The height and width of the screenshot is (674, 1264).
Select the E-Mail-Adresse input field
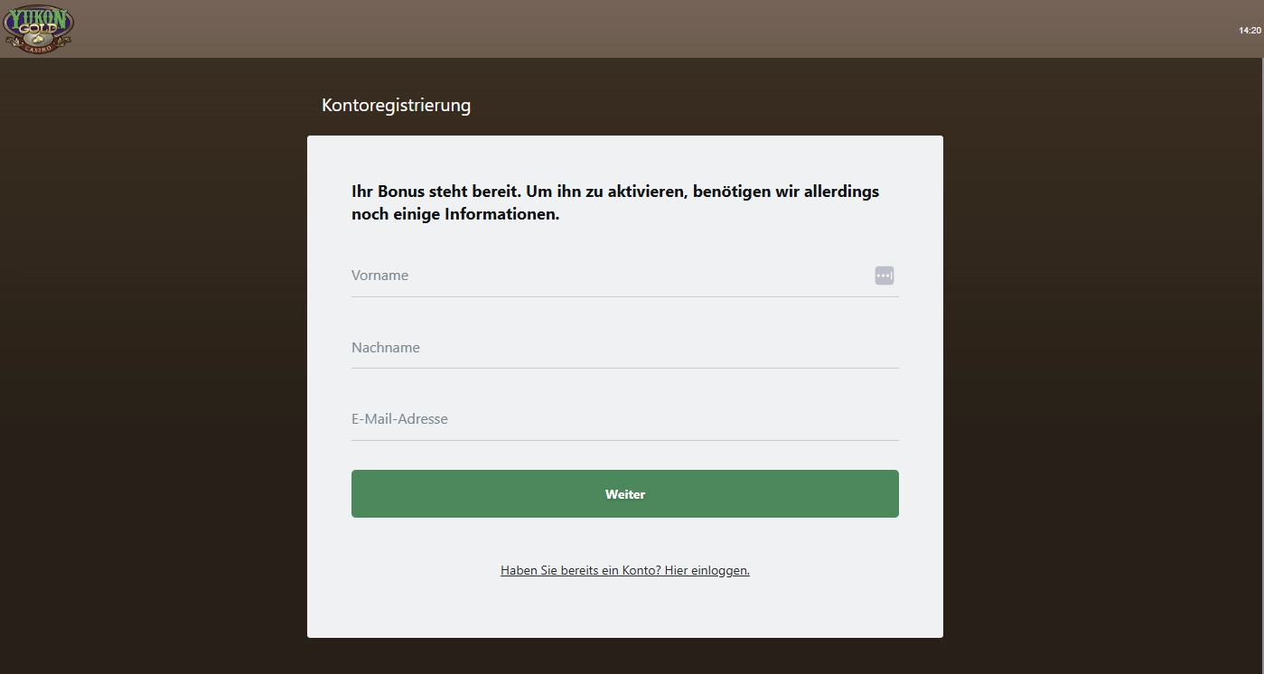(x=623, y=419)
